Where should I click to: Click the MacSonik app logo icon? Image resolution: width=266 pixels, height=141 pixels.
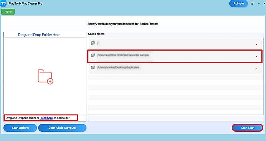click(x=3, y=3)
